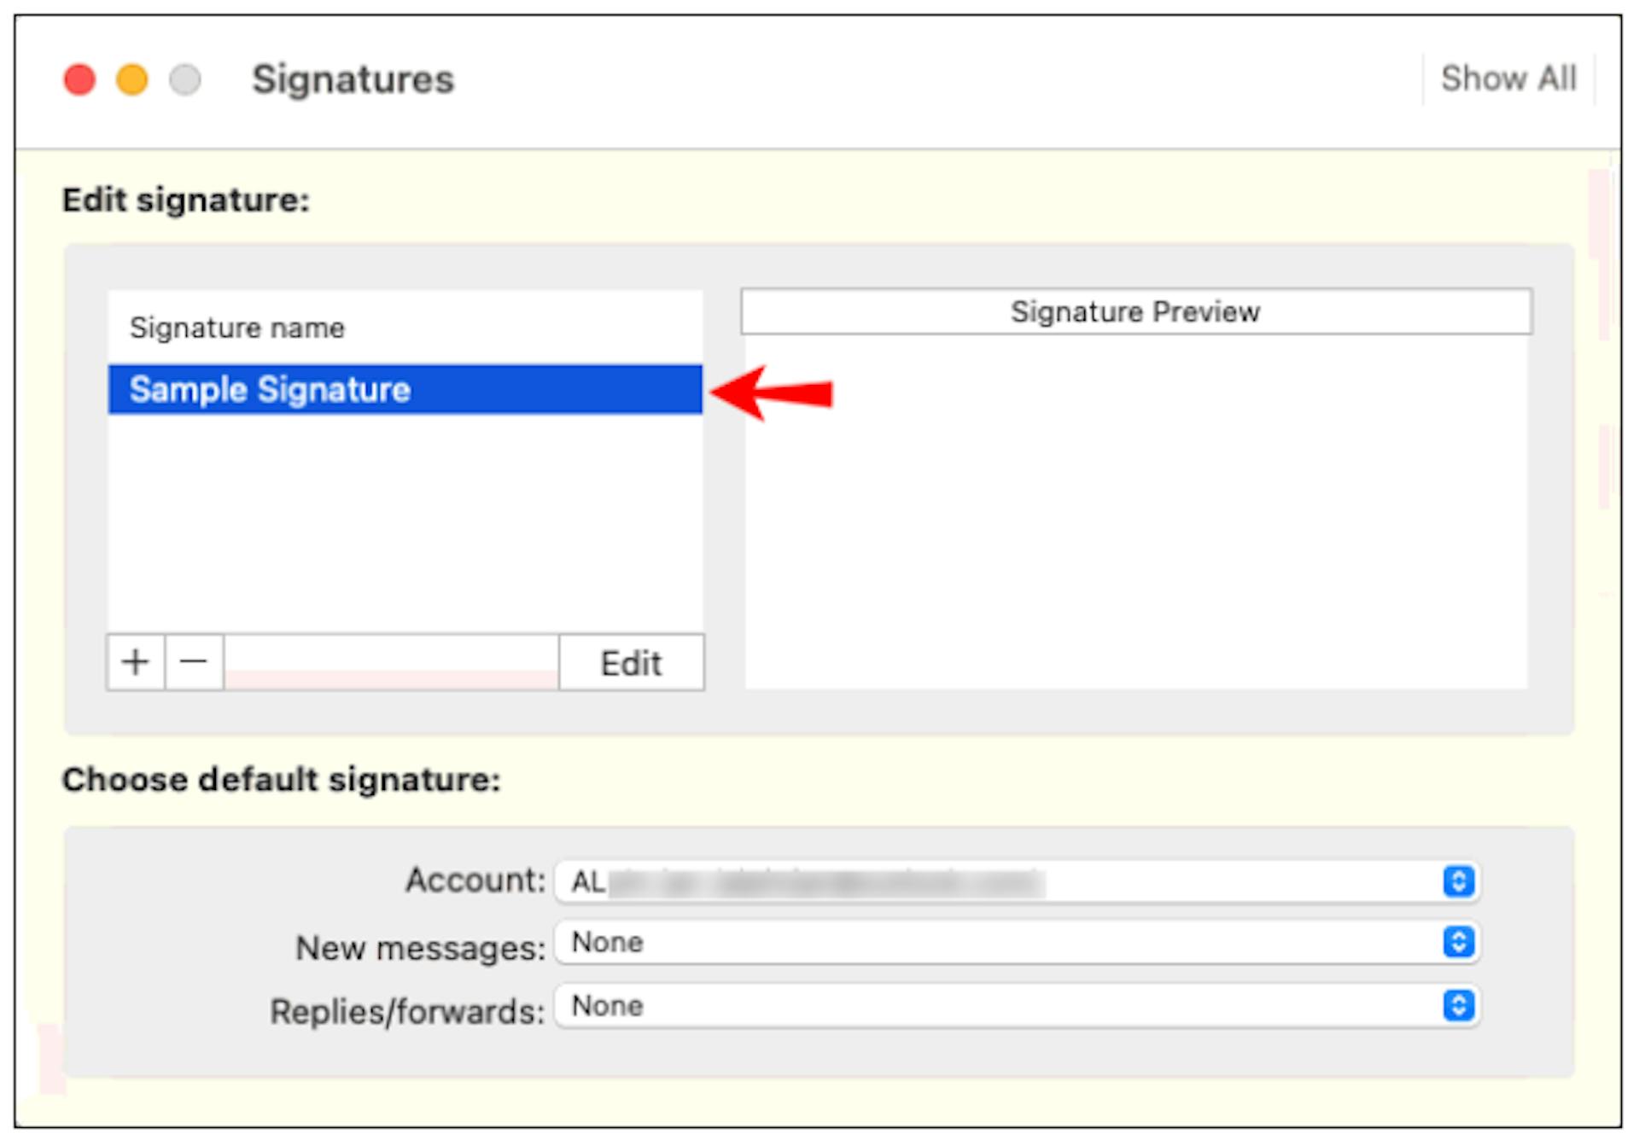Add a new signature with plus button
This screenshot has width=1639, height=1145.
pos(136,662)
